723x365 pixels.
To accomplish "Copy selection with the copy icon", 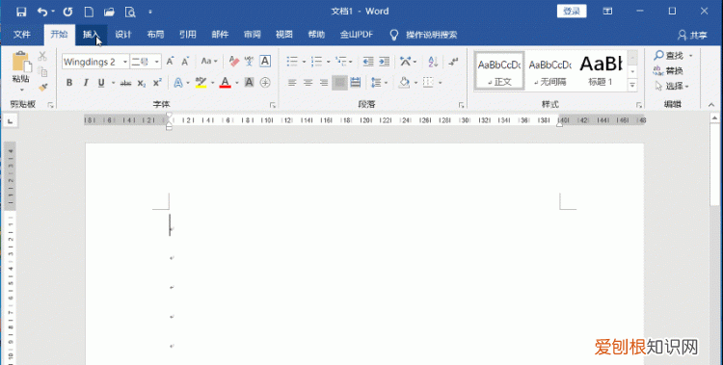I will [42, 71].
